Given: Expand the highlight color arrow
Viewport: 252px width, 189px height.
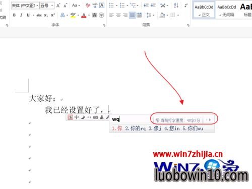Looking at the screenshot, I should point(78,15).
